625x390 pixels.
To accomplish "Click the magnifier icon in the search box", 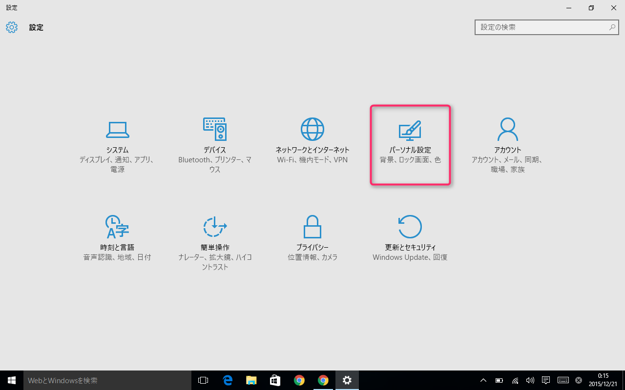I will click(x=612, y=27).
